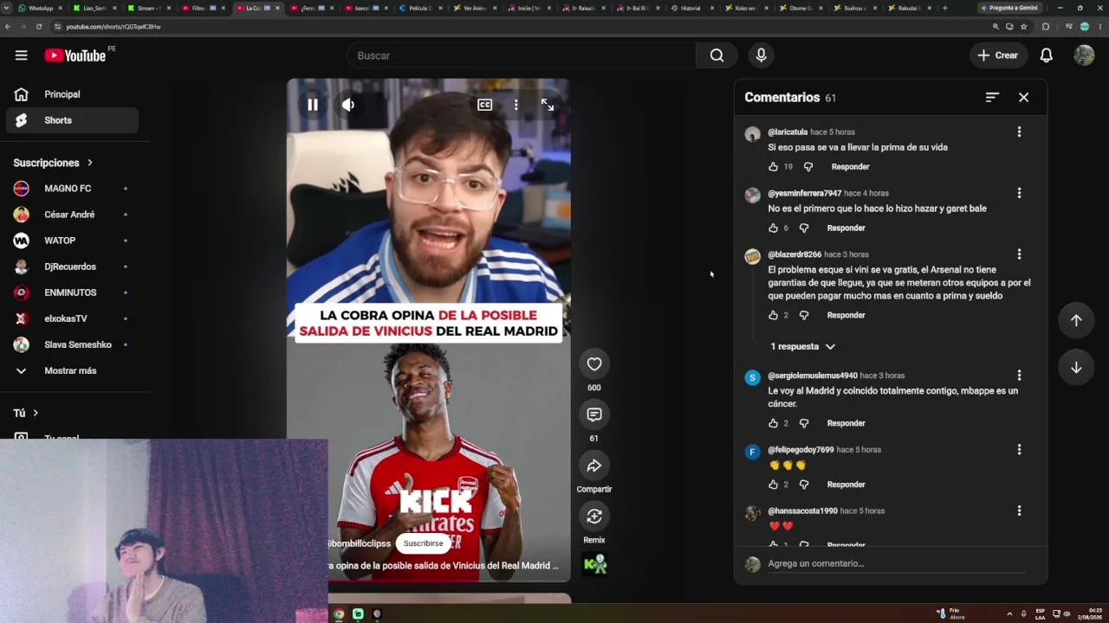Reply to @felipegodoy7699's comment
The image size is (1109, 623).
[846, 485]
